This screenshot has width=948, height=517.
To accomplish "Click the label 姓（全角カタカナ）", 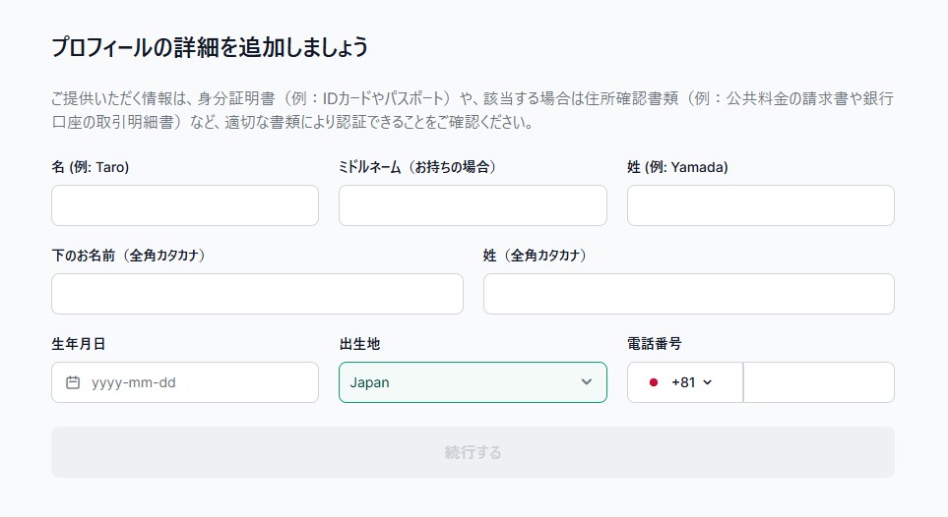I will pos(536,256).
